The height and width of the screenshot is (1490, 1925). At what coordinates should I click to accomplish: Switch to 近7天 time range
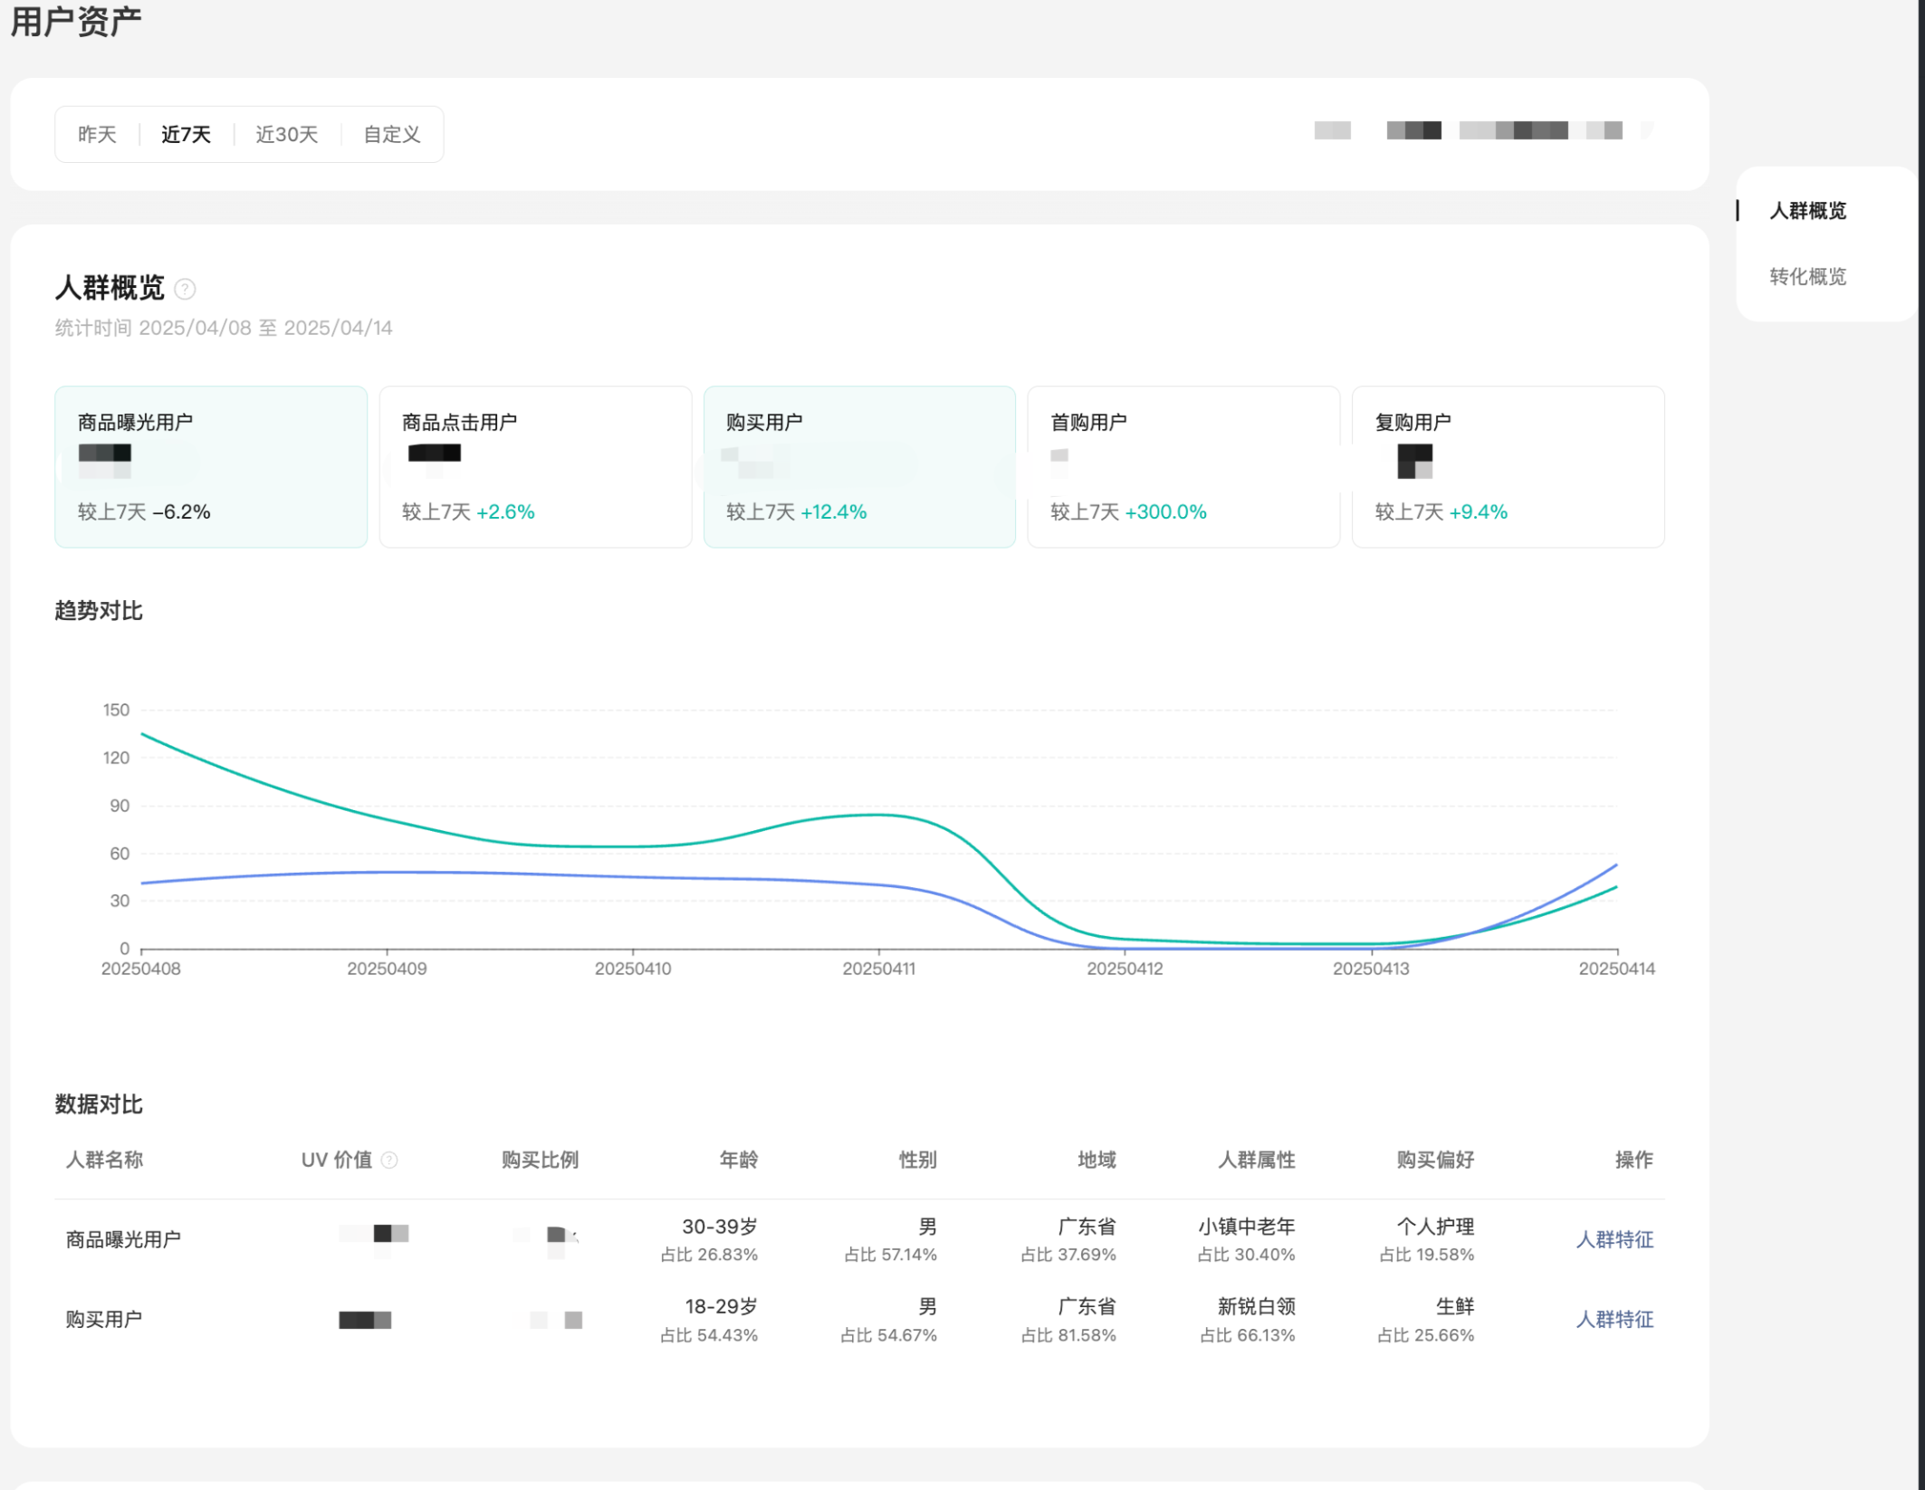click(186, 135)
